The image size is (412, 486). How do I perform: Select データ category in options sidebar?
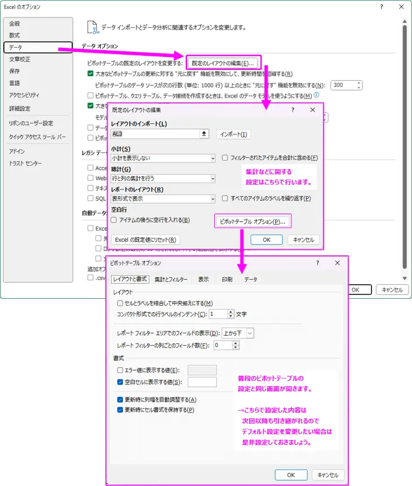(x=38, y=47)
